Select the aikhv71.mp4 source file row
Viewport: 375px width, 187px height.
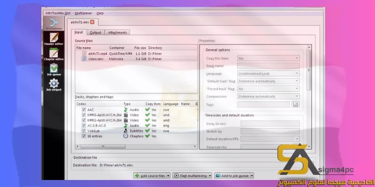click(136, 54)
